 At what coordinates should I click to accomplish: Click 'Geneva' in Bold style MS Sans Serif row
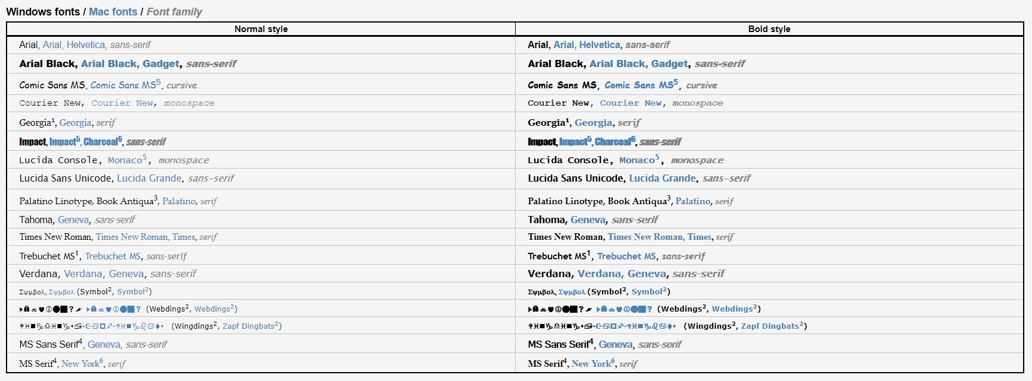coord(616,345)
